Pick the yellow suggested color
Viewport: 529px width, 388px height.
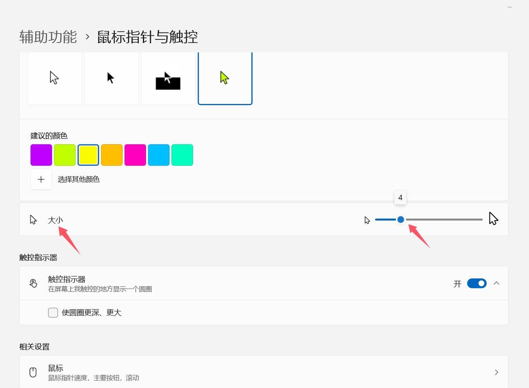tap(88, 155)
